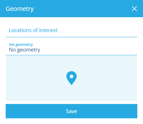Click the light blue map placeholder area
The height and width of the screenshot is (124, 143).
[71, 78]
